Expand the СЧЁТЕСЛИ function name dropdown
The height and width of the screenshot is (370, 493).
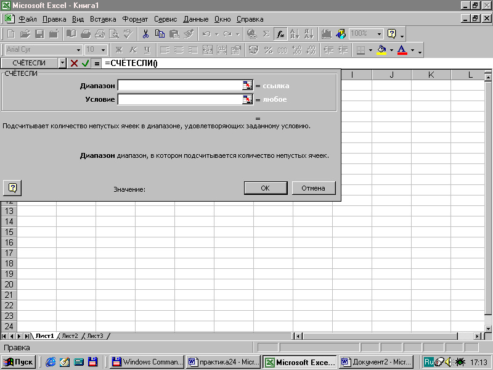pyautogui.click(x=62, y=64)
